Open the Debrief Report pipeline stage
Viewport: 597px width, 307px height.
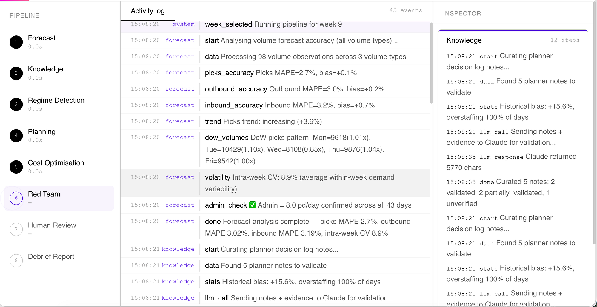(x=59, y=260)
